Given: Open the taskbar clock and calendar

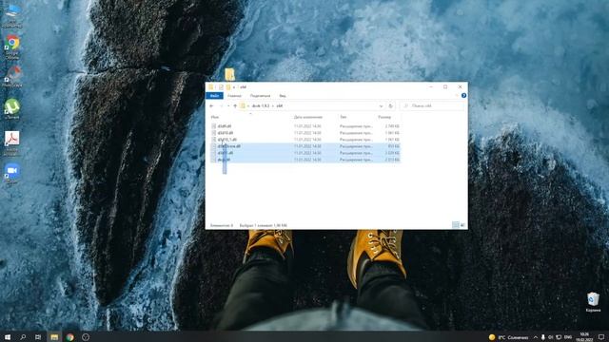Looking at the screenshot, I should click(584, 337).
